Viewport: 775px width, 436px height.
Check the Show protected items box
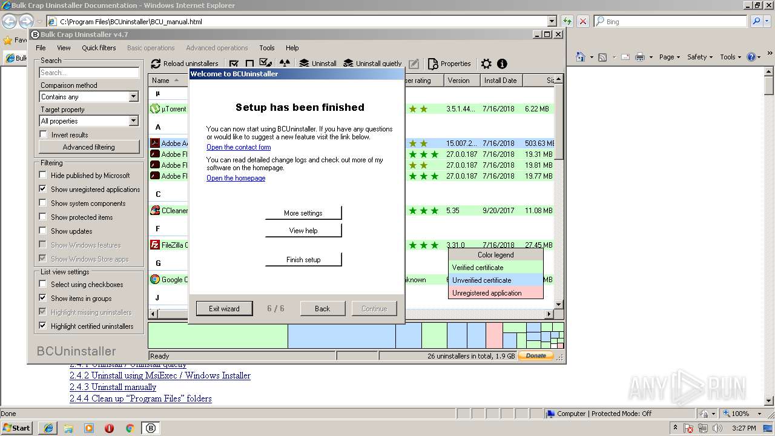[x=43, y=217]
